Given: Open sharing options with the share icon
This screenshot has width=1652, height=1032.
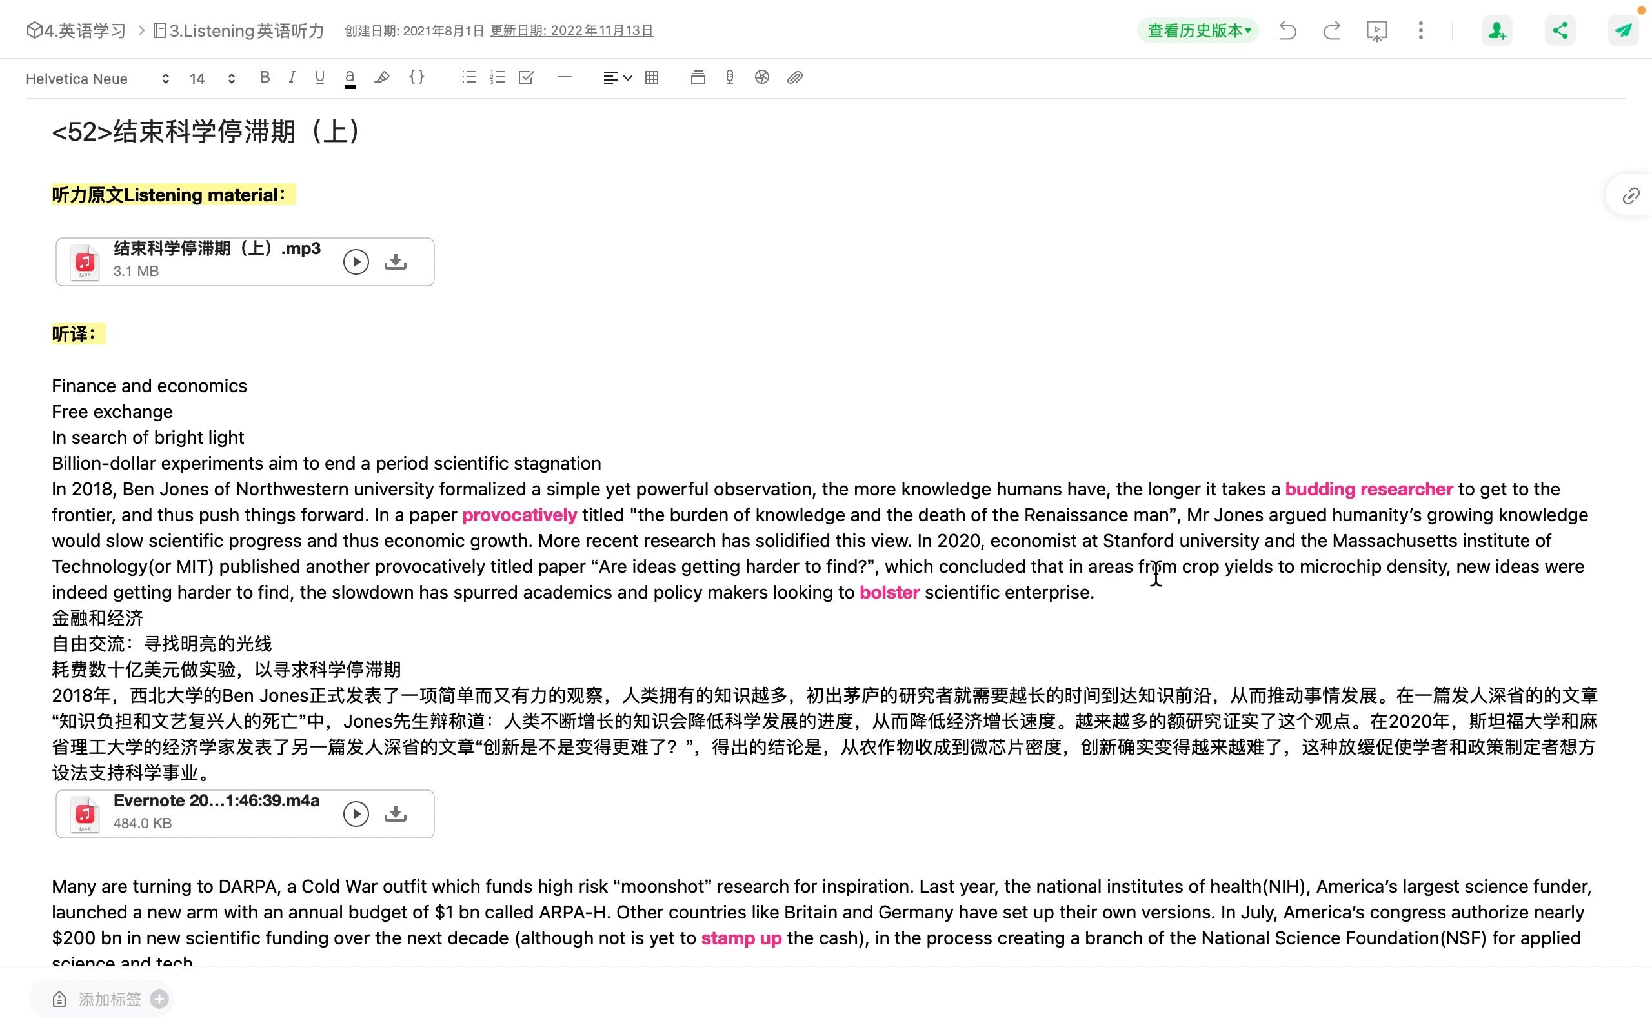Looking at the screenshot, I should [1560, 30].
